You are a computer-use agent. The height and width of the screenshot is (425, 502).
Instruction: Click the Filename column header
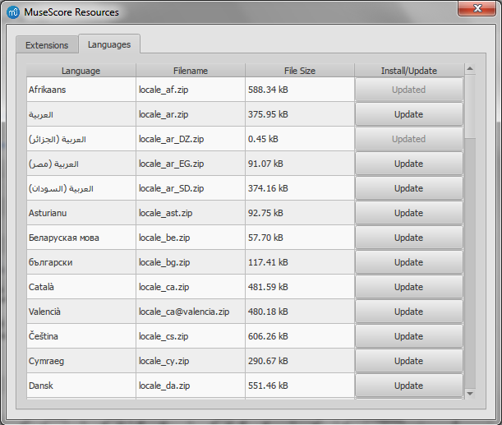point(191,71)
